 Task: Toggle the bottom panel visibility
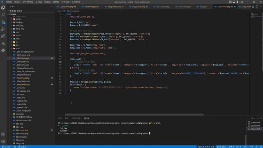234,2
